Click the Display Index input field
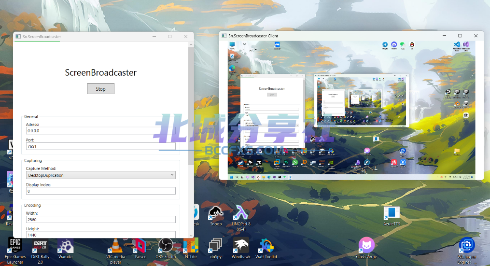The width and height of the screenshot is (490, 266). pos(100,191)
